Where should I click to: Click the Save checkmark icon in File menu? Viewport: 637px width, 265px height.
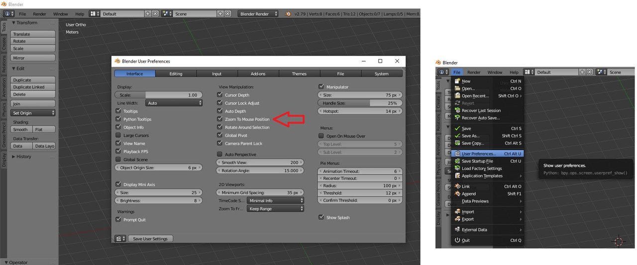coord(458,129)
